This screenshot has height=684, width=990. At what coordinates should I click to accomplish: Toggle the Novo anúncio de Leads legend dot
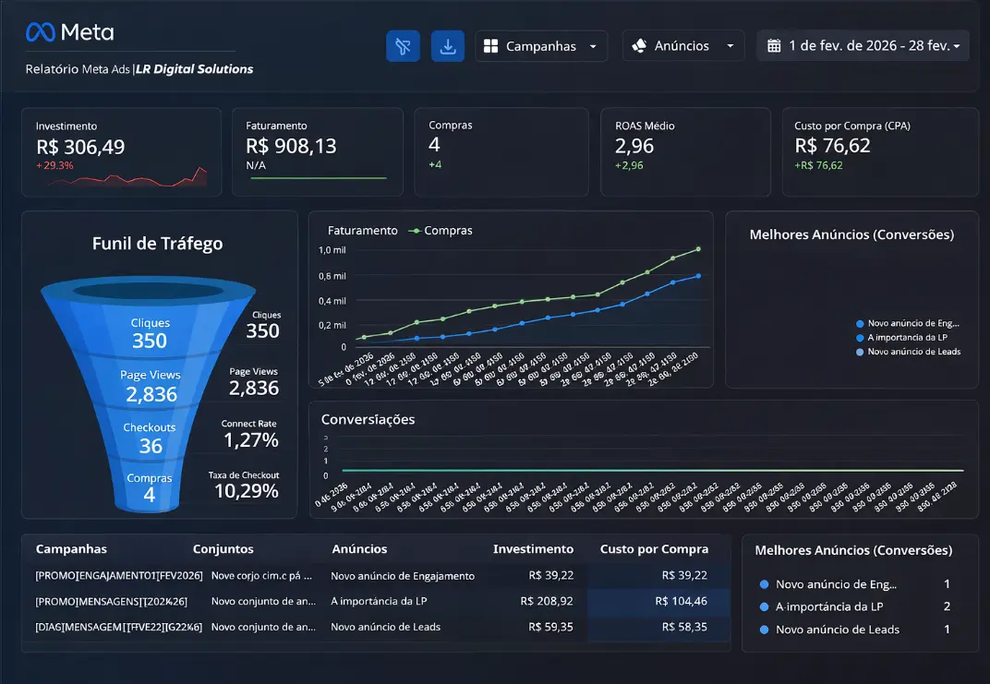coord(860,352)
